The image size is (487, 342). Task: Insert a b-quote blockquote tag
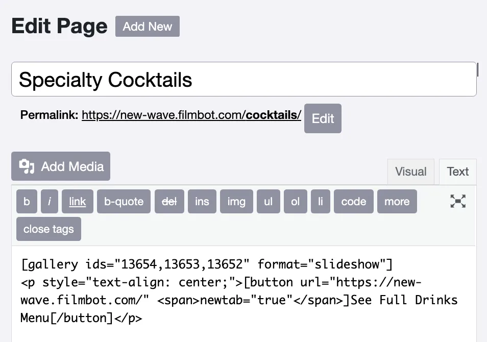click(x=124, y=201)
